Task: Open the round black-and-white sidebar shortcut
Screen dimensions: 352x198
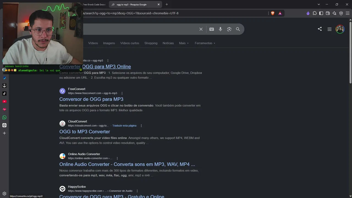Action: (x=4, y=86)
